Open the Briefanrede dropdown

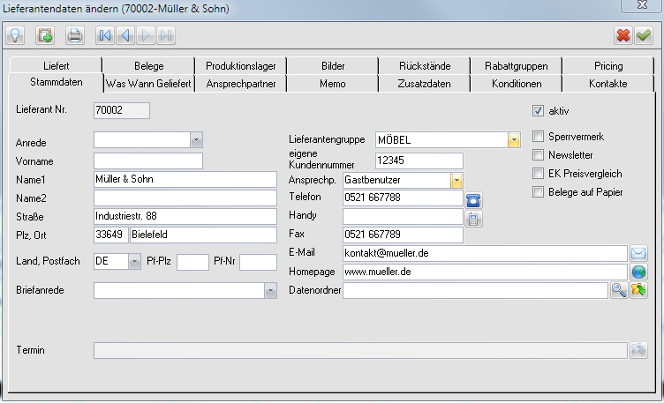[270, 291]
